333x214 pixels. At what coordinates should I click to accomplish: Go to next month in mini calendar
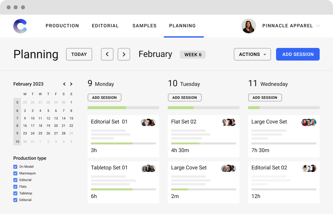pyautogui.click(x=71, y=84)
